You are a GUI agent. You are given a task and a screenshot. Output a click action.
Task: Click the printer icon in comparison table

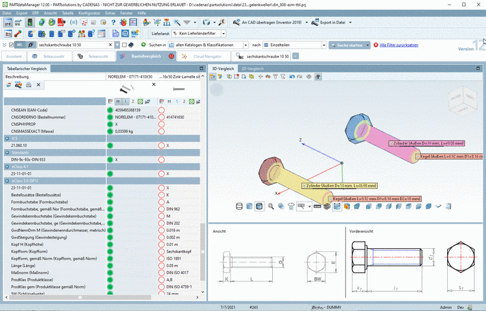tap(29, 85)
